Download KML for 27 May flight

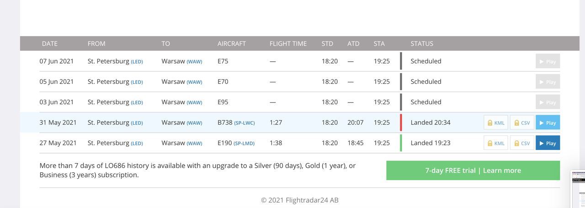click(496, 143)
